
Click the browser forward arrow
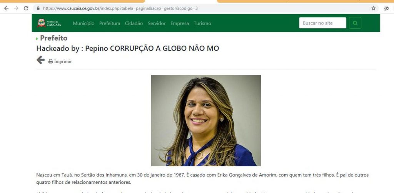(x=16, y=8)
